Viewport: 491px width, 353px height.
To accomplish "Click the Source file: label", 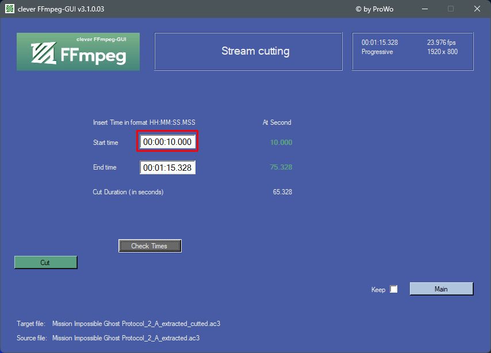I will pyautogui.click(x=32, y=338).
